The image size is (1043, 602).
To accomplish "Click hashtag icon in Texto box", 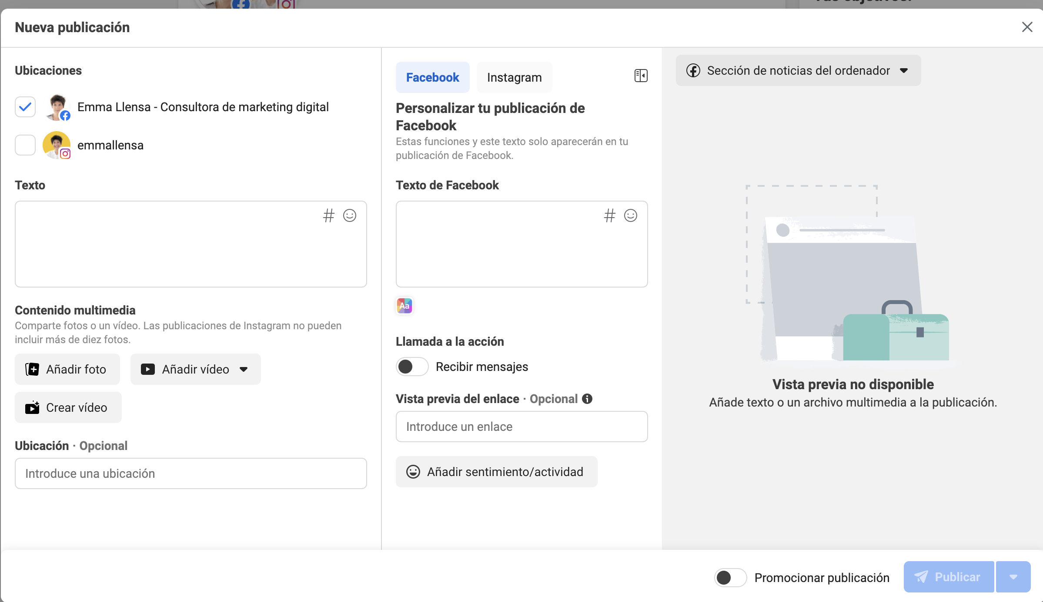I will [329, 215].
